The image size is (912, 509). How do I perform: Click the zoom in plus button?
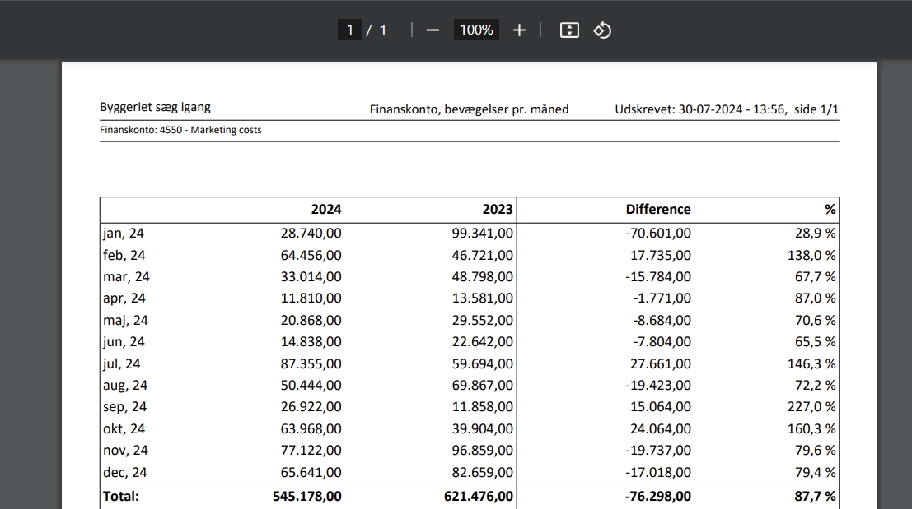[x=519, y=30]
